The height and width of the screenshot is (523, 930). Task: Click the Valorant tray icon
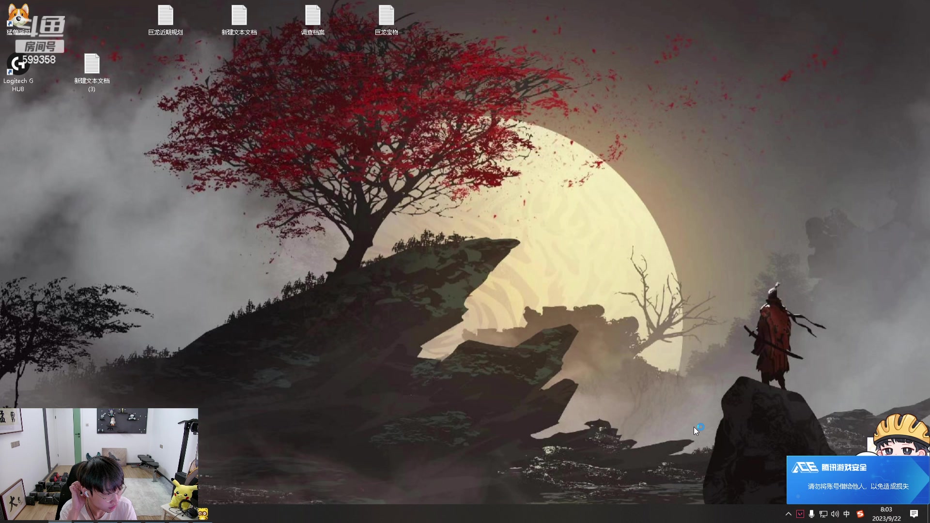pos(800,514)
